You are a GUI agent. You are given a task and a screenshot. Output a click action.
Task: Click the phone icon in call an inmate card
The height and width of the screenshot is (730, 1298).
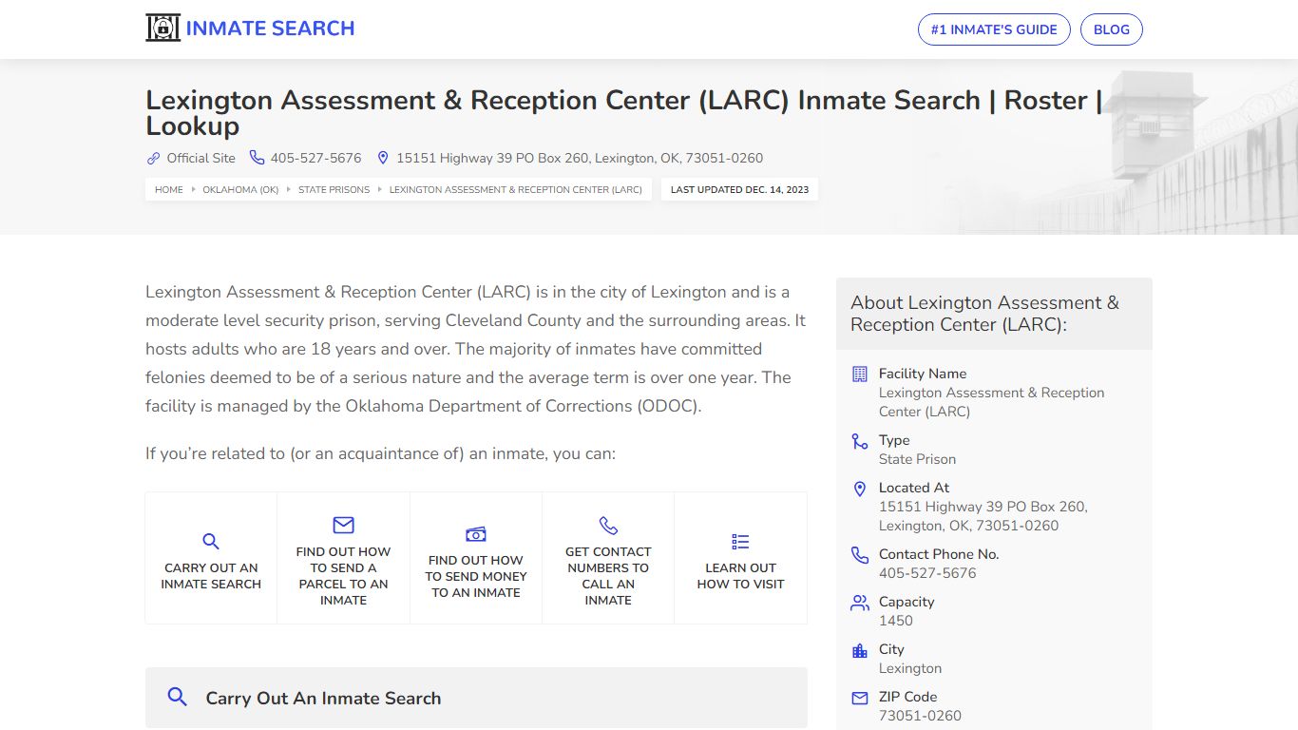click(608, 525)
